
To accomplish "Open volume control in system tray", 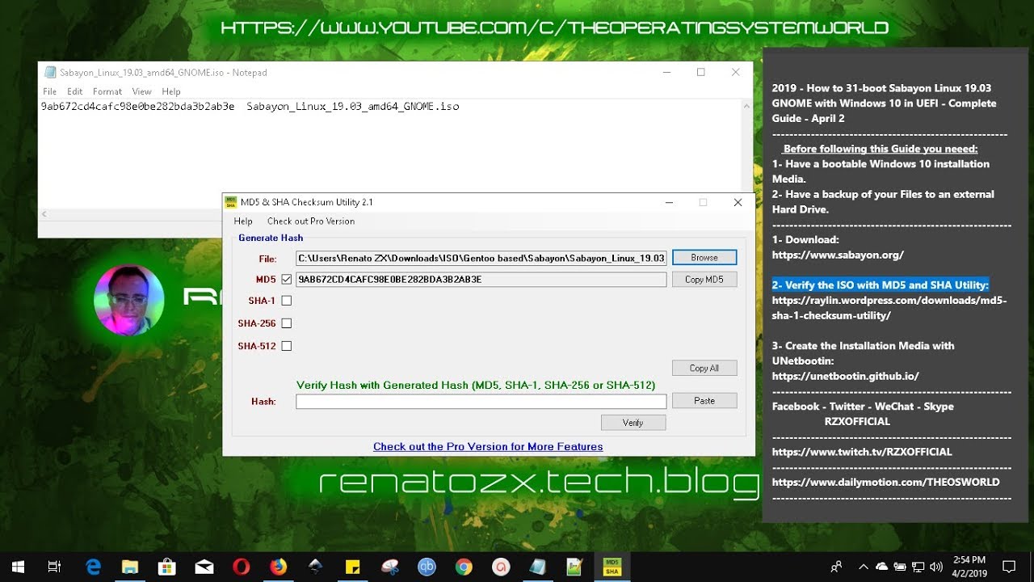I will (x=936, y=567).
